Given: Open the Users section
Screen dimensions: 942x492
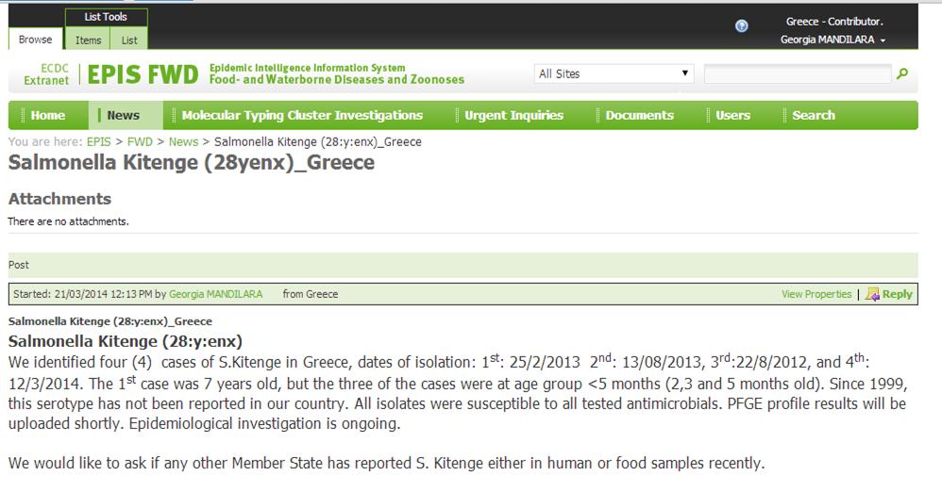Looking at the screenshot, I should [x=733, y=115].
